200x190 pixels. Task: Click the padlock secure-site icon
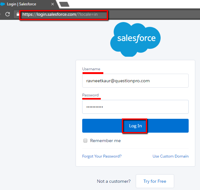click(x=18, y=14)
